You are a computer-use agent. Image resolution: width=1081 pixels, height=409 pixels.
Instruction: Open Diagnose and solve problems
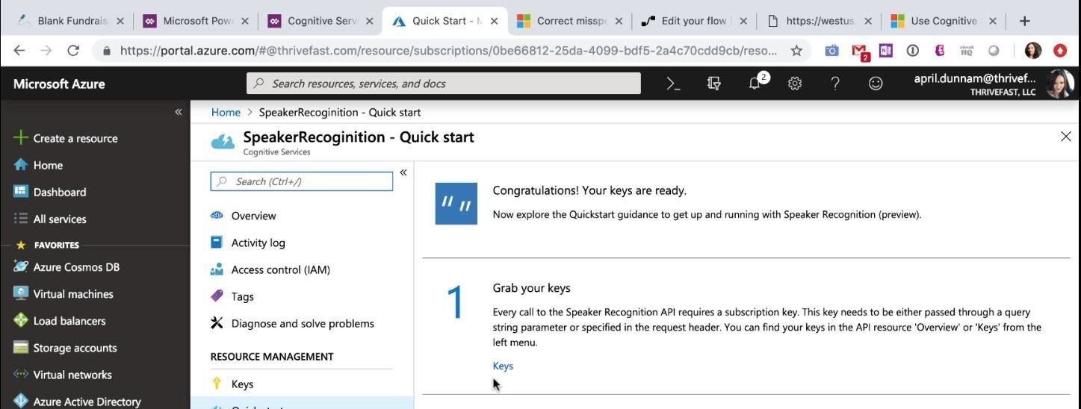292,323
